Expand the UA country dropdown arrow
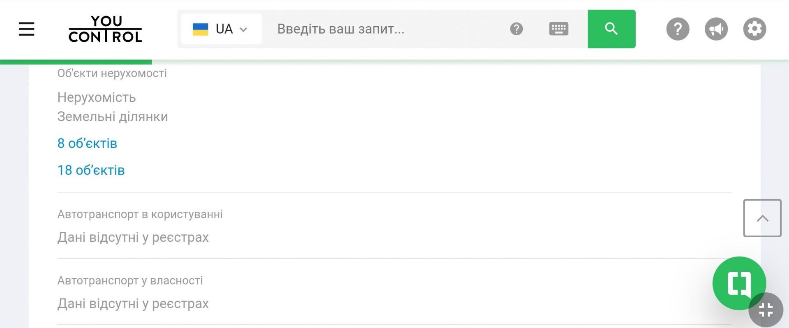Image resolution: width=789 pixels, height=328 pixels. (243, 30)
